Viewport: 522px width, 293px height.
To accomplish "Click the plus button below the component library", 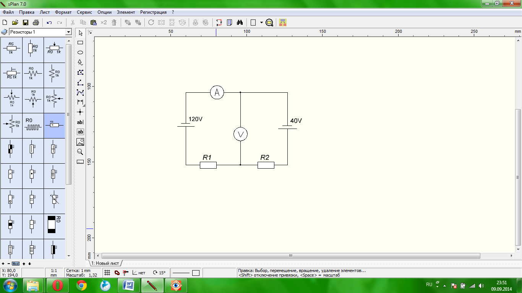I will 3,264.
